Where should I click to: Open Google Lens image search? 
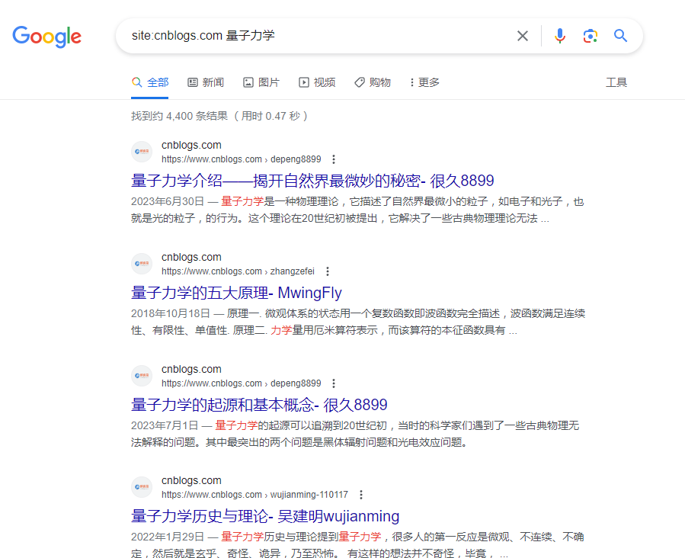click(x=590, y=36)
